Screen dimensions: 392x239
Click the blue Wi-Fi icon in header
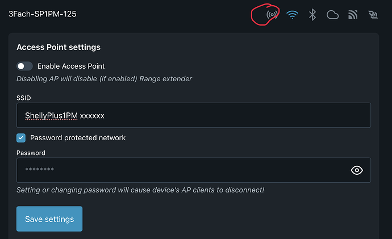coord(293,15)
